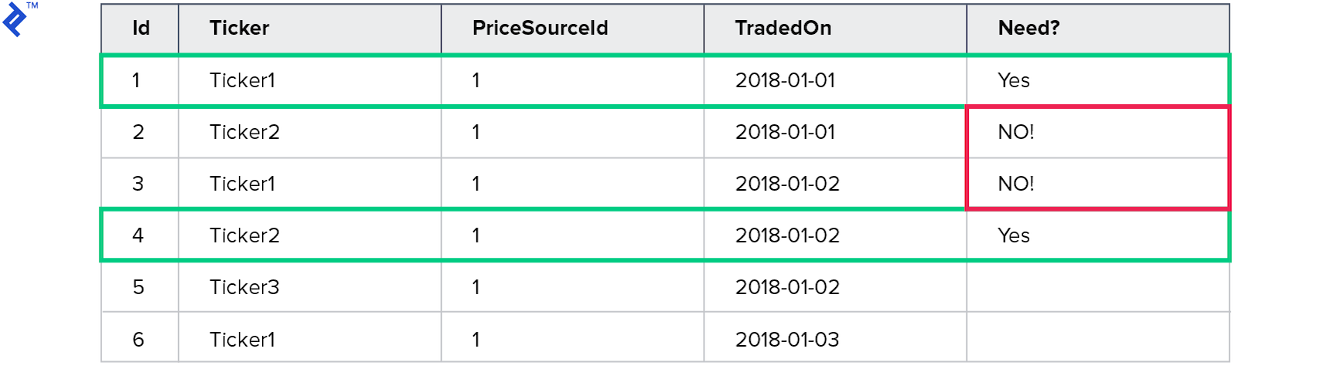This screenshot has width=1330, height=369.
Task: Click Id cell with value 6
Action: click(x=138, y=340)
